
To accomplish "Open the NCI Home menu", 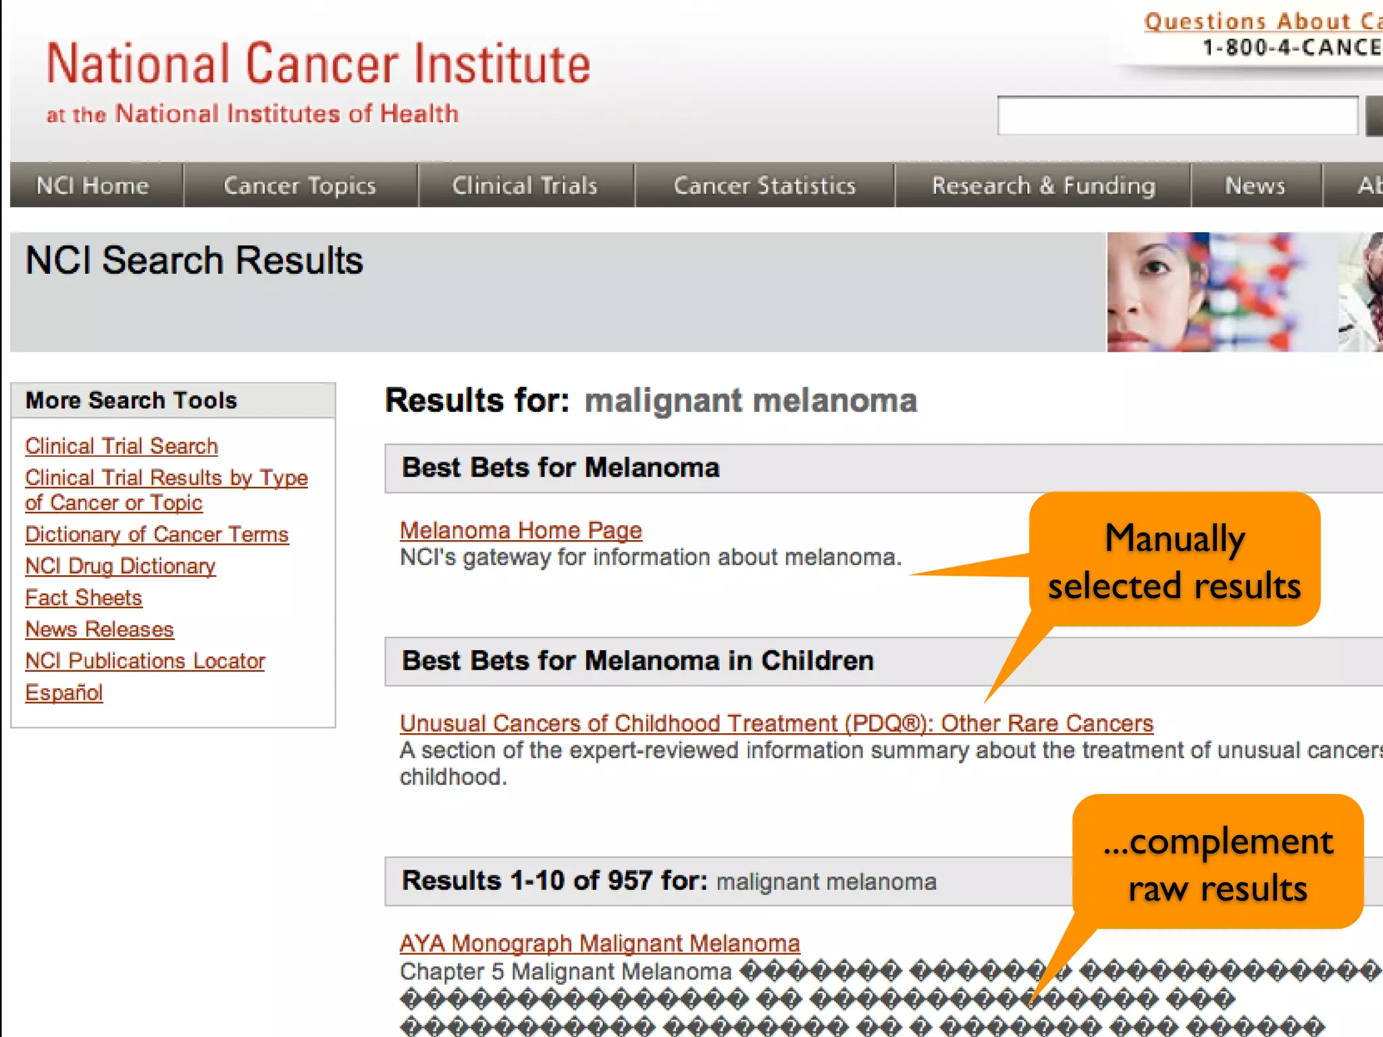I will click(93, 185).
